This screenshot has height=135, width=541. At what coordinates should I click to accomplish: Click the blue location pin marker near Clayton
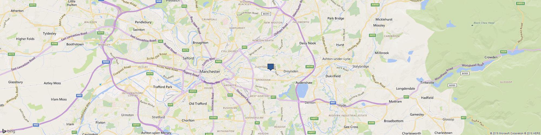(270, 67)
